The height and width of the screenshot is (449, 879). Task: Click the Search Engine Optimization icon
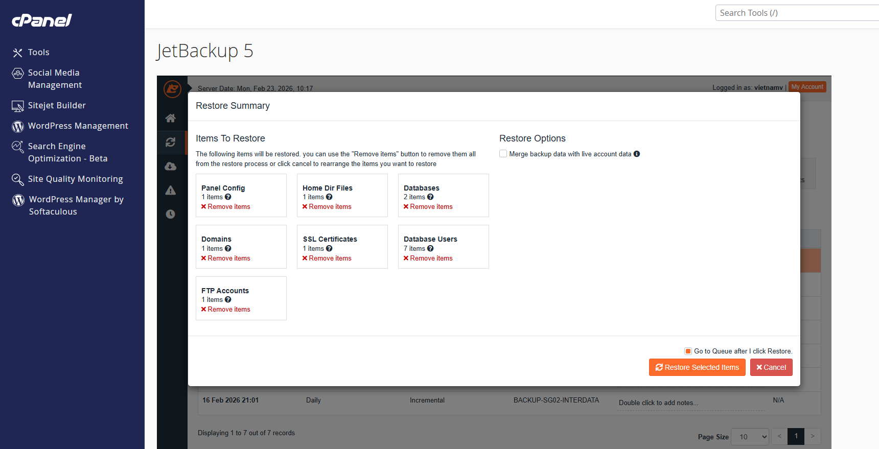(18, 147)
